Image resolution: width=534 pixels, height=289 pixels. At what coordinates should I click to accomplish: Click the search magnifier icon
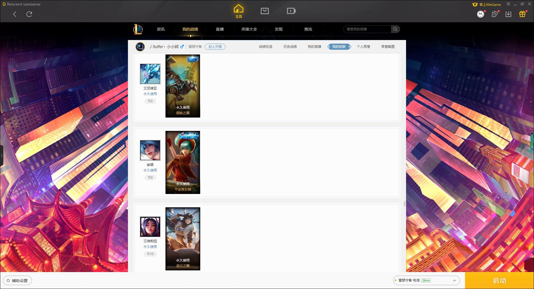(x=395, y=29)
